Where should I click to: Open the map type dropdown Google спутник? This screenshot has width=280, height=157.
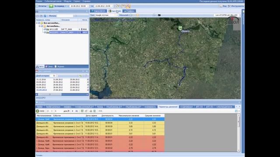117,15
